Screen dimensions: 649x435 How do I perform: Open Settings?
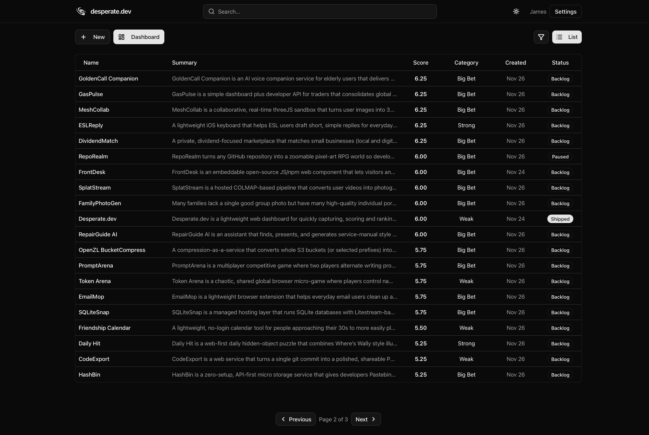point(565,11)
